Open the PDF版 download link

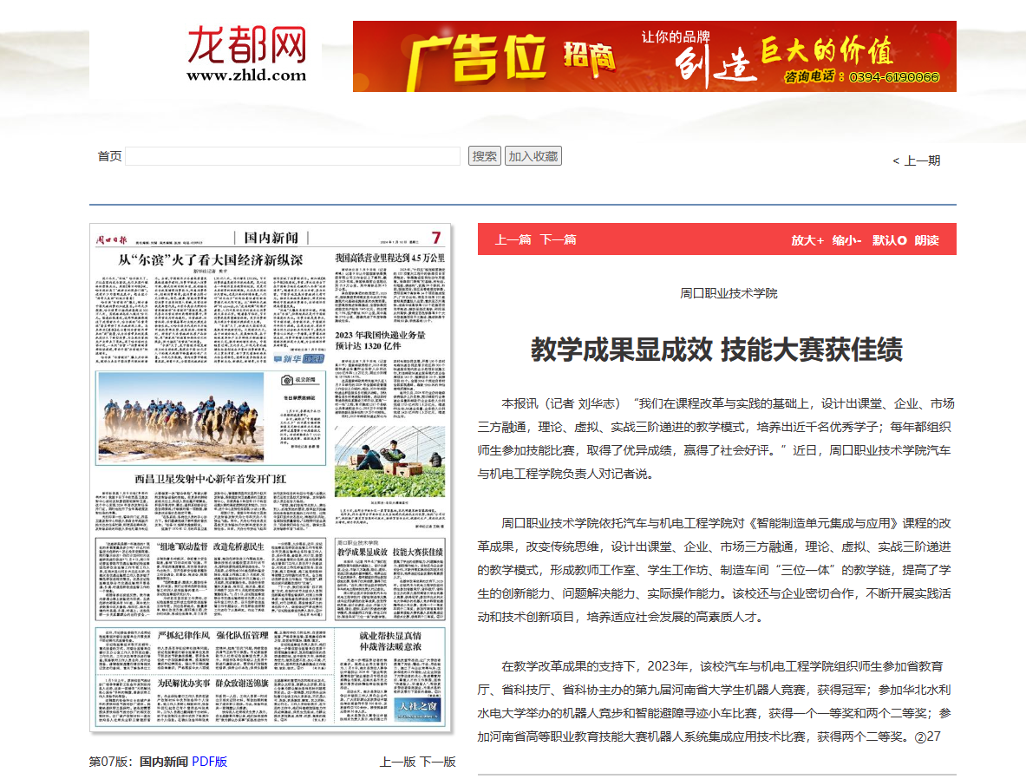[x=209, y=762]
